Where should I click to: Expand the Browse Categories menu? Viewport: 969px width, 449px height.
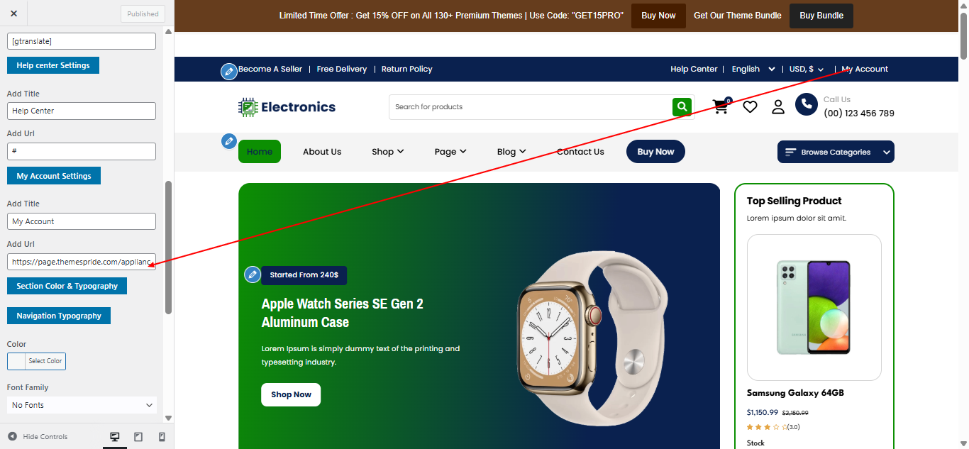pyautogui.click(x=836, y=152)
